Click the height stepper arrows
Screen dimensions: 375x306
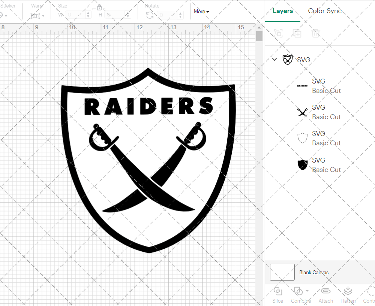click(x=127, y=15)
